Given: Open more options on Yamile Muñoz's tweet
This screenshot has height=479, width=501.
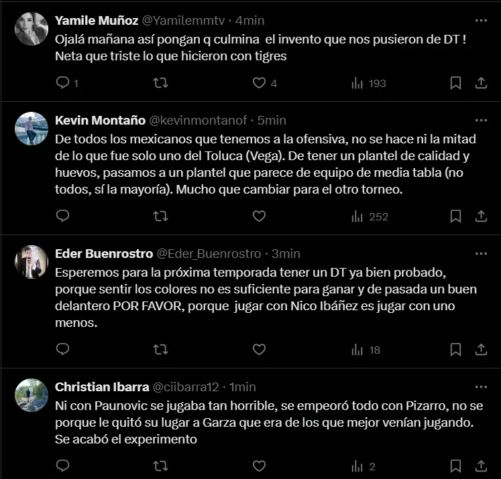Looking at the screenshot, I should pos(481,19).
